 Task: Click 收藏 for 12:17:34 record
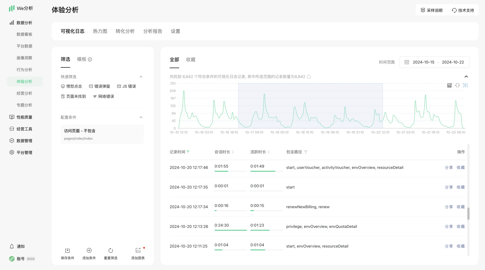[x=461, y=207]
